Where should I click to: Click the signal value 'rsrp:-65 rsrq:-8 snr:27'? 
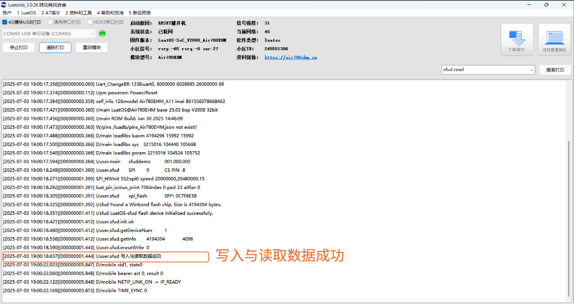pyautogui.click(x=188, y=49)
